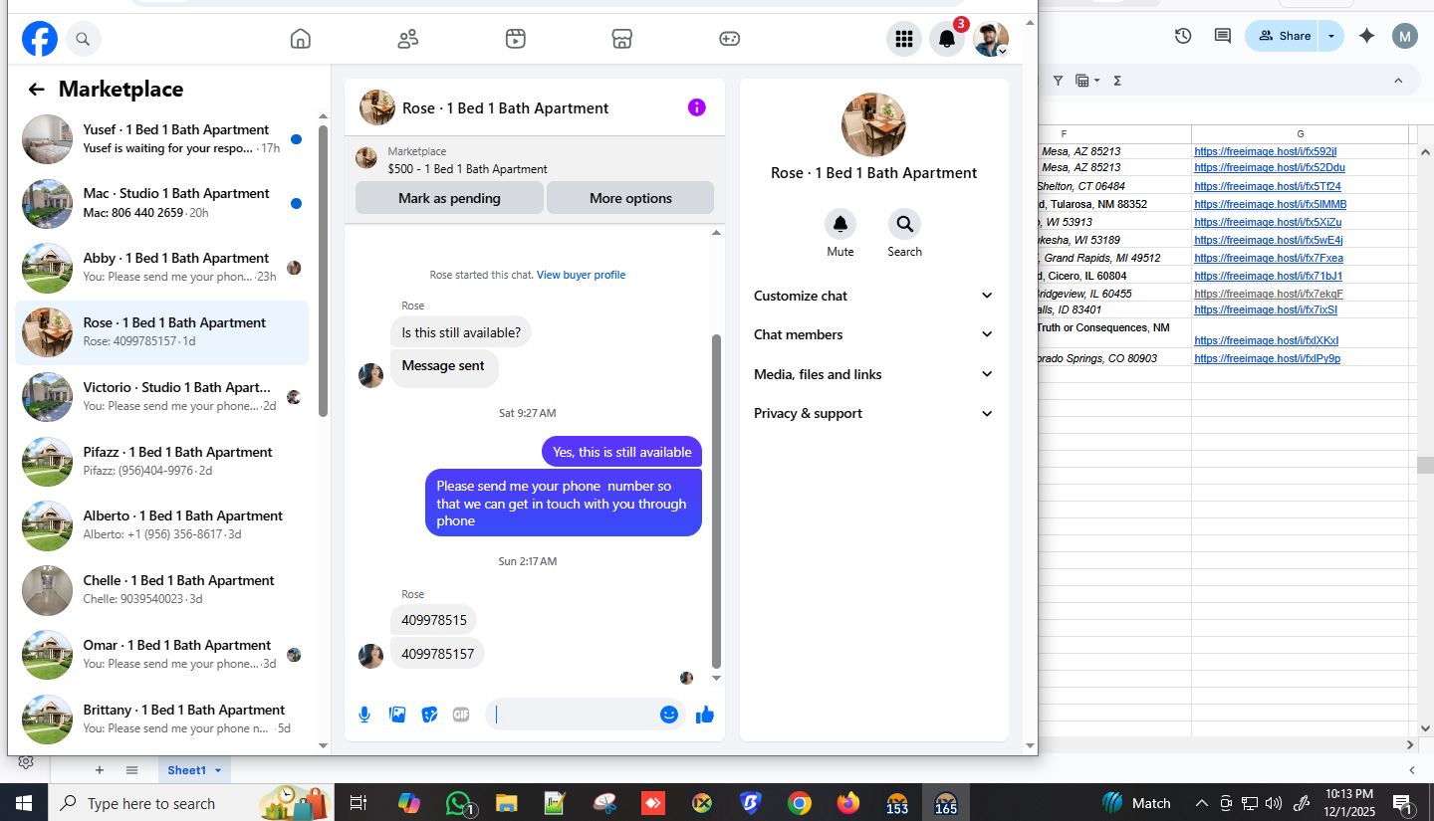1434x821 pixels.
Task: Open the Friends icon in top navigation
Action: 407,39
